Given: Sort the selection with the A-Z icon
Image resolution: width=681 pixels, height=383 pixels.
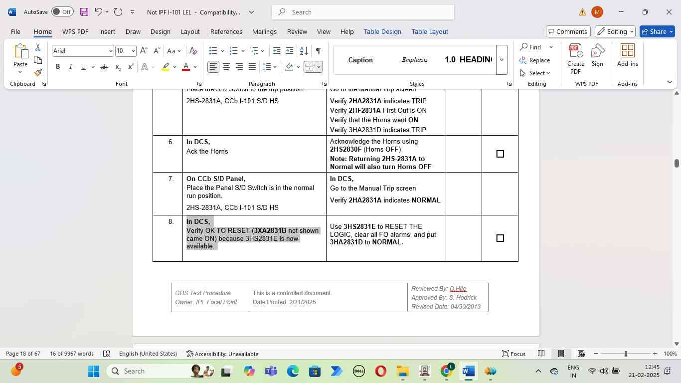Looking at the screenshot, I should pos(304,51).
